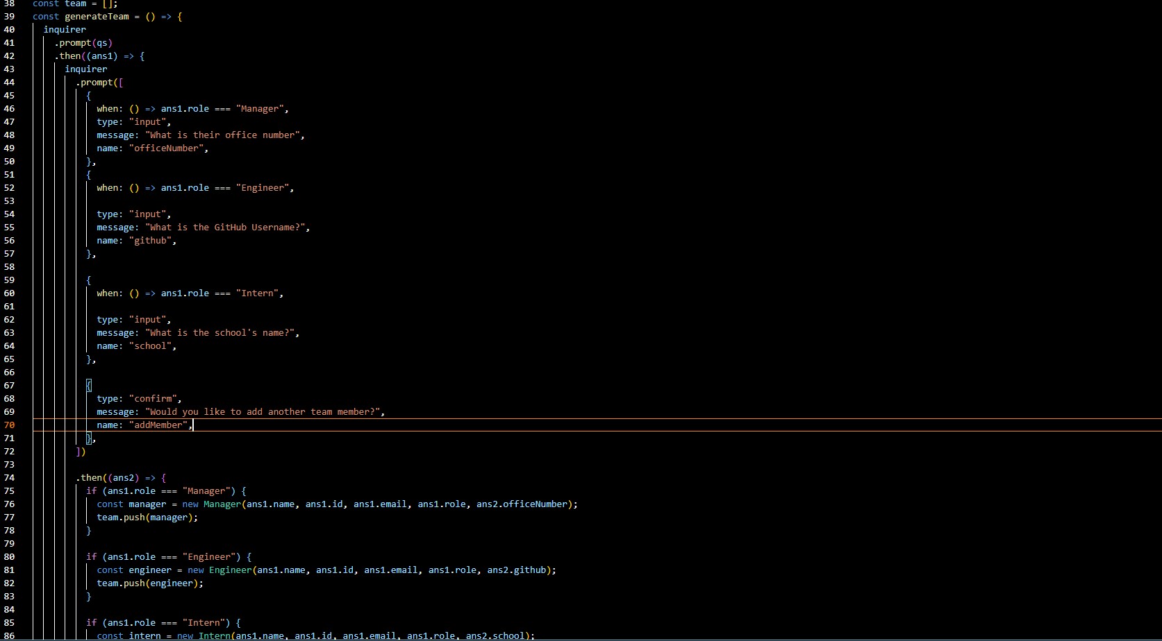This screenshot has width=1162, height=641.
Task: Click the Engineer class name on line 81
Action: tap(230, 570)
